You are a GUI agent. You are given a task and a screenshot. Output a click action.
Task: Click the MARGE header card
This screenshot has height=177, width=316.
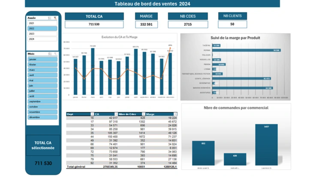pyautogui.click(x=146, y=16)
